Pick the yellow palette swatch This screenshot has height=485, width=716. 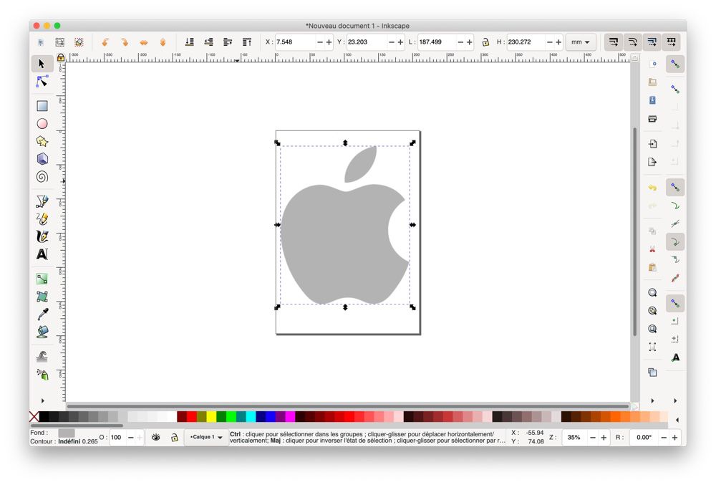[x=211, y=416]
